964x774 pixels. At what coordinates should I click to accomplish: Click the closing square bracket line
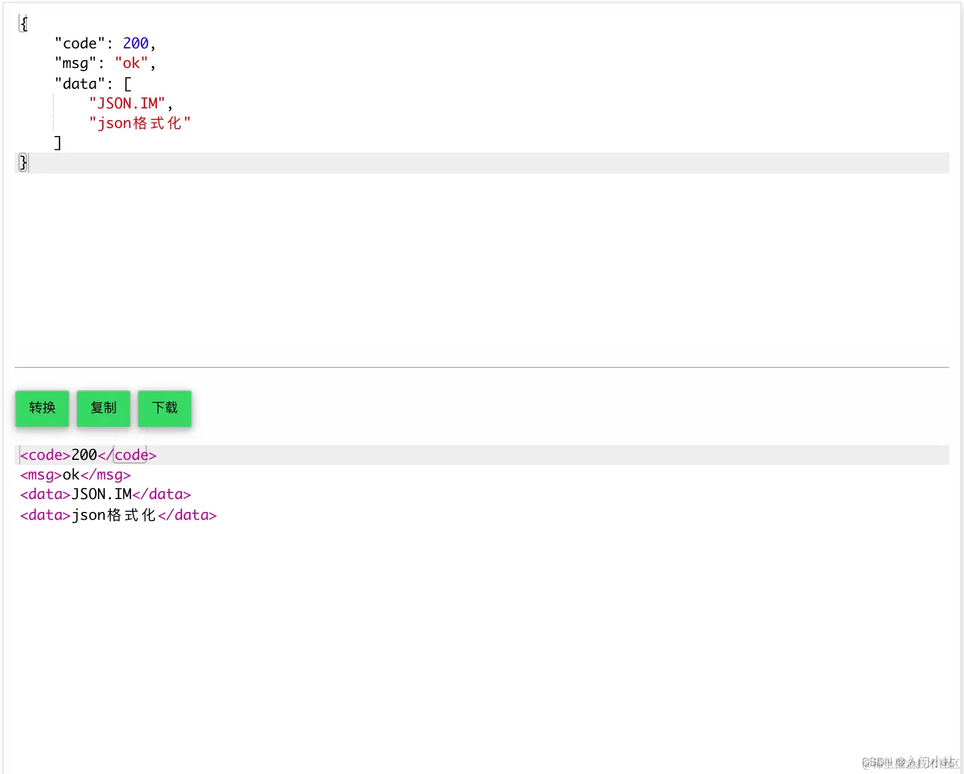tap(58, 143)
